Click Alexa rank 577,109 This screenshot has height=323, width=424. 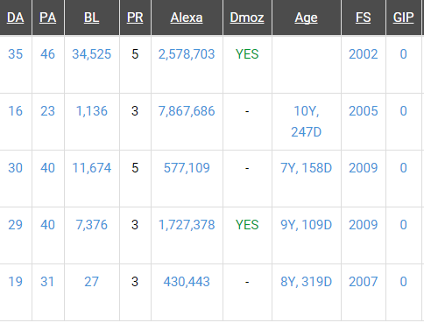click(x=187, y=168)
